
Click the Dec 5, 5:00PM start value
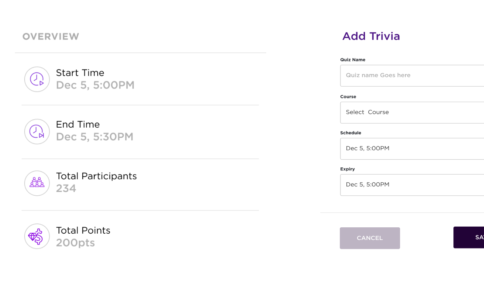click(95, 85)
